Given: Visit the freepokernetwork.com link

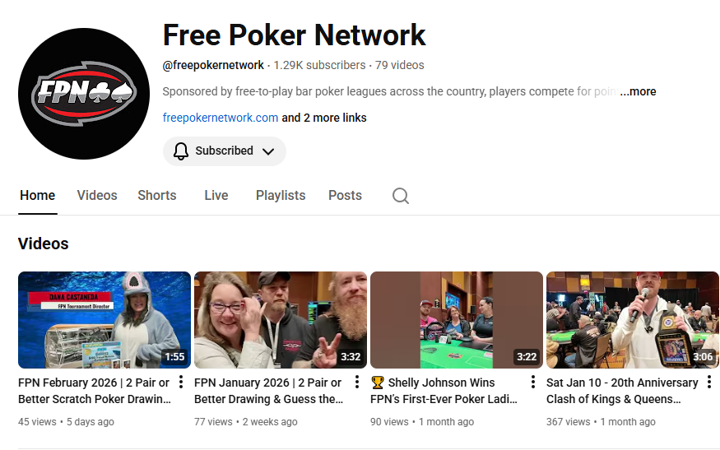Looking at the screenshot, I should click(x=221, y=118).
